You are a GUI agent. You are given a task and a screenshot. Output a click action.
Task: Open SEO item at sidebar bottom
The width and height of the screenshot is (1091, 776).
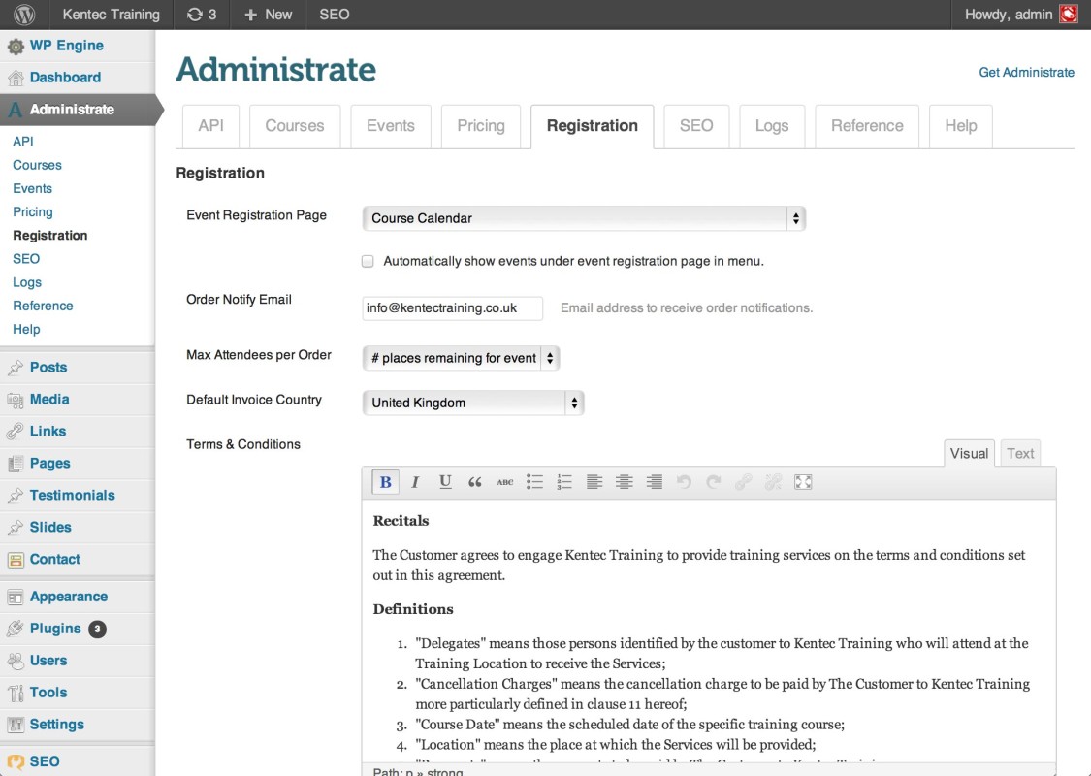tap(45, 761)
